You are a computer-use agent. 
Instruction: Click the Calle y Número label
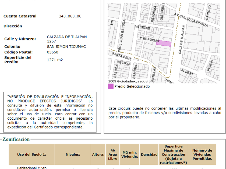click(20, 39)
